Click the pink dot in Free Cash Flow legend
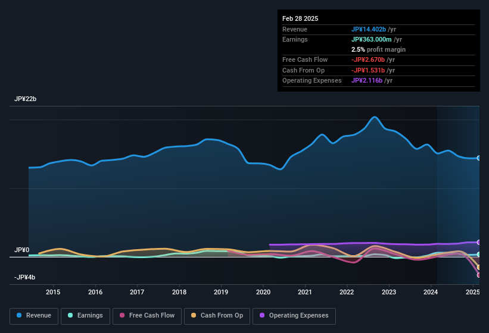 click(122, 315)
